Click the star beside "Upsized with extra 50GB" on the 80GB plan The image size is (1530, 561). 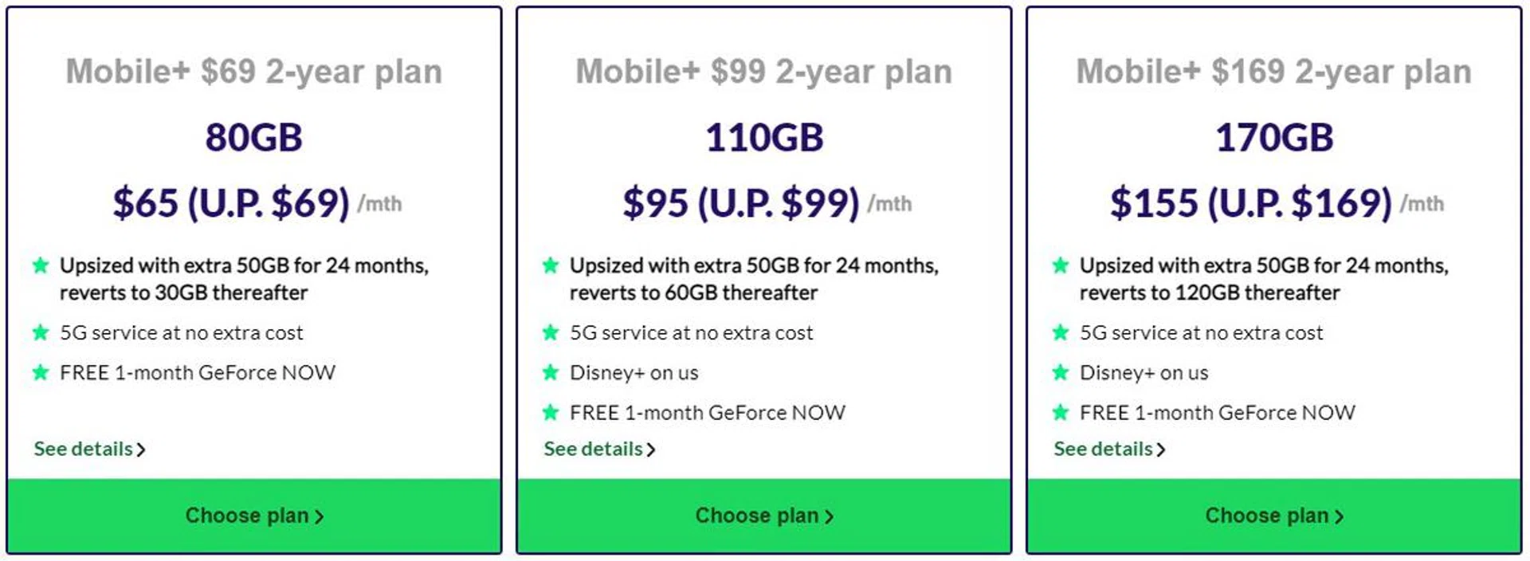40,265
